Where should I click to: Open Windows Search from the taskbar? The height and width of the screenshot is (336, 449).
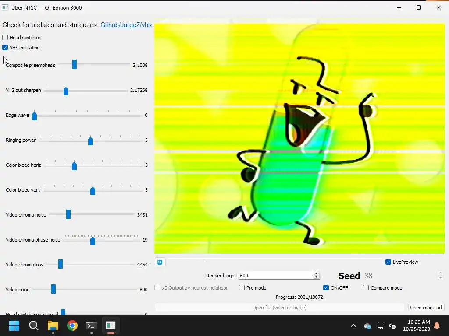coord(33,325)
